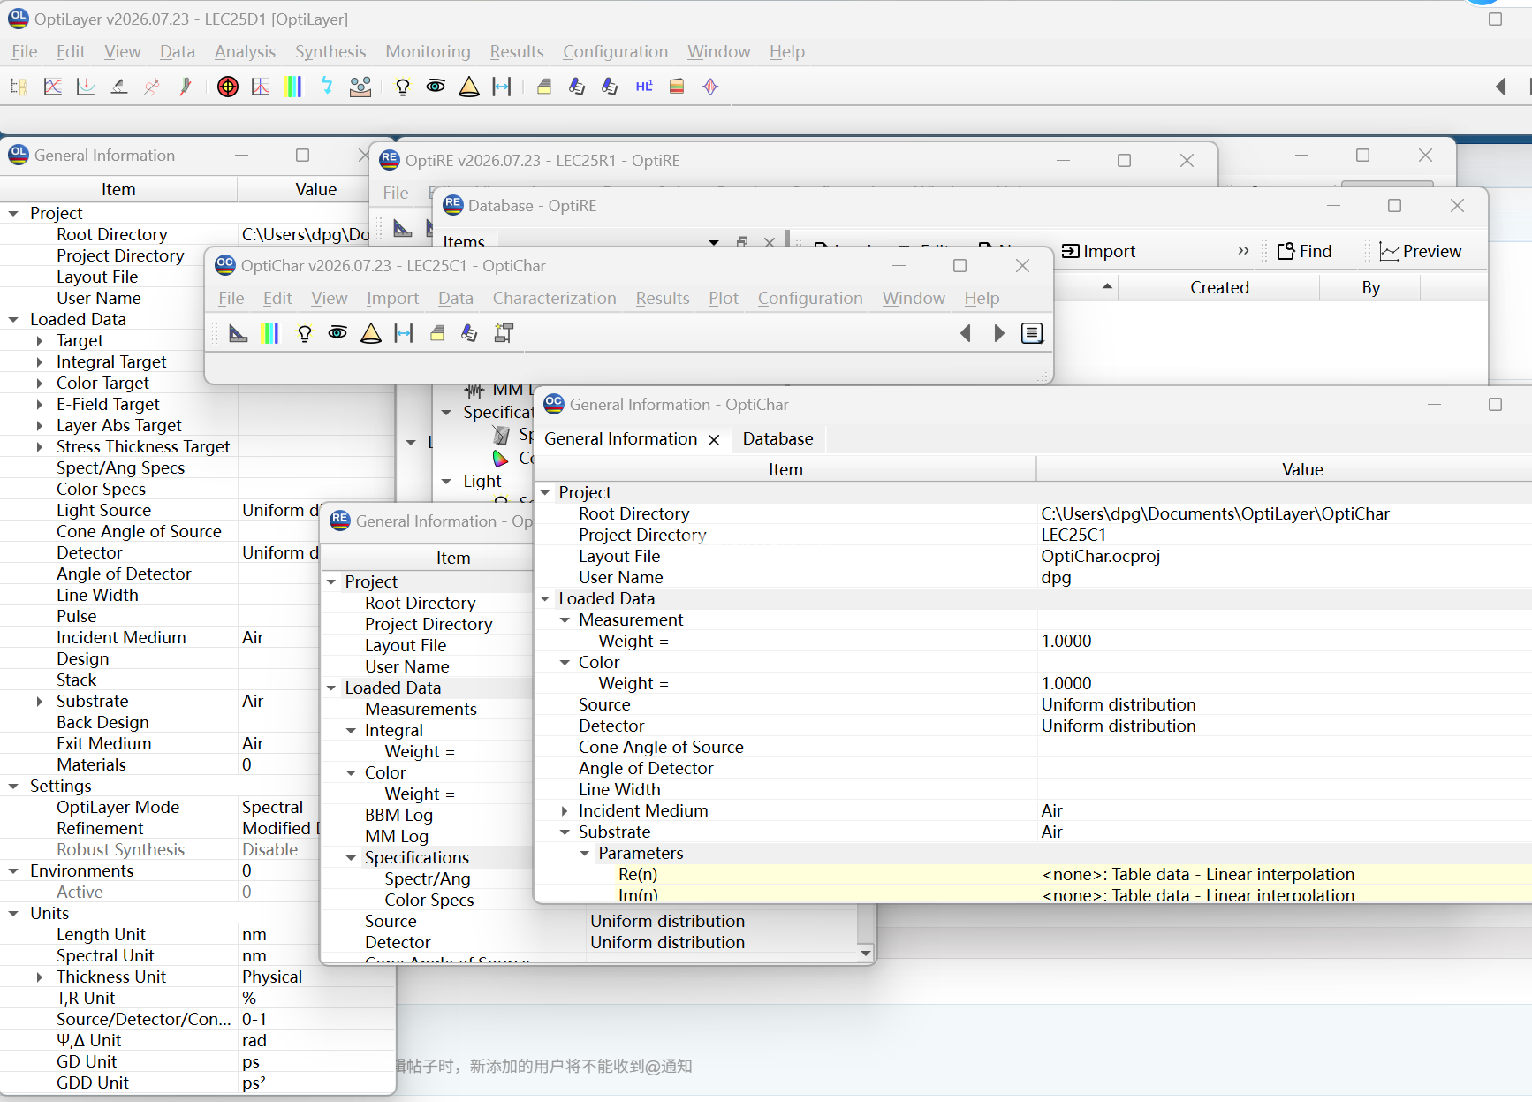Open the Monitoring menu in OptiLayer
The height and width of the screenshot is (1102, 1532).
tap(428, 52)
